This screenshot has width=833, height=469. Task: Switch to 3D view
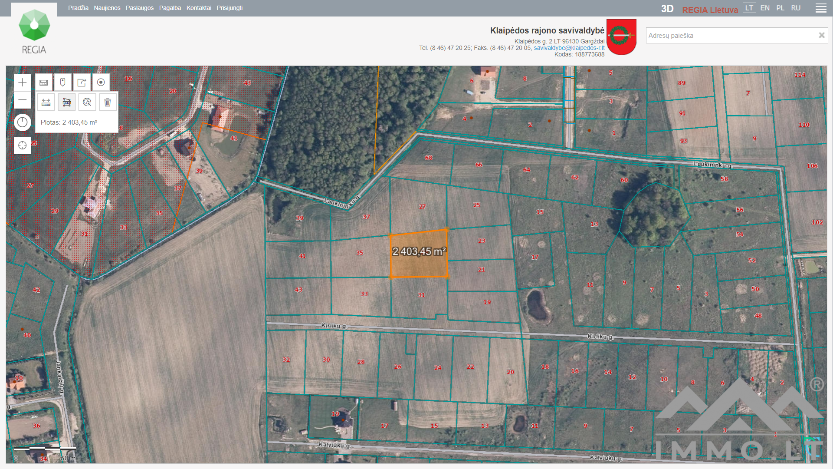[x=667, y=9]
